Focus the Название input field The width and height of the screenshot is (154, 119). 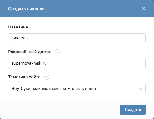77,38
